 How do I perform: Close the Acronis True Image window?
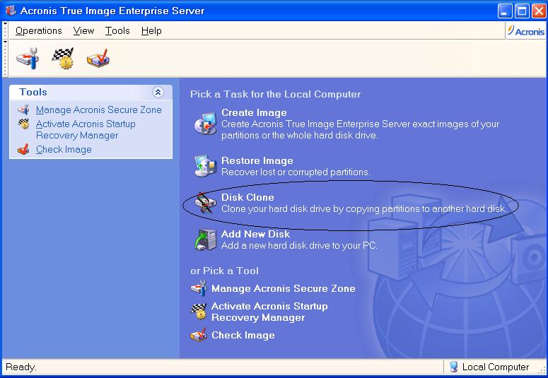point(539,11)
